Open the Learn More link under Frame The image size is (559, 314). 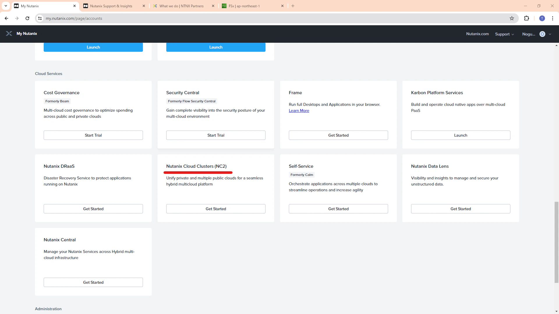299,110
